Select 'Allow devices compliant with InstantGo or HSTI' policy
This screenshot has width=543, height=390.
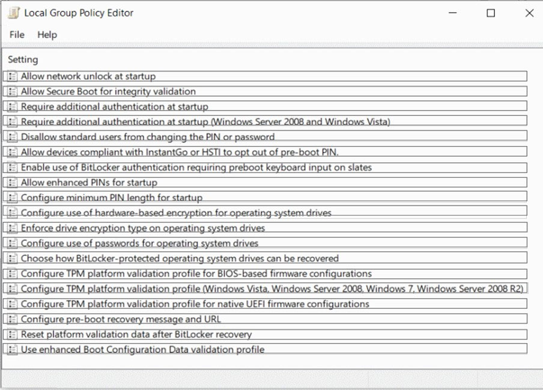click(x=265, y=152)
